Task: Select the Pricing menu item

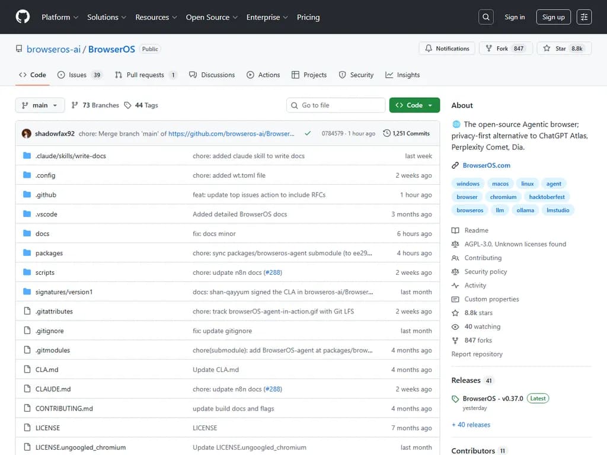Action: point(308,17)
